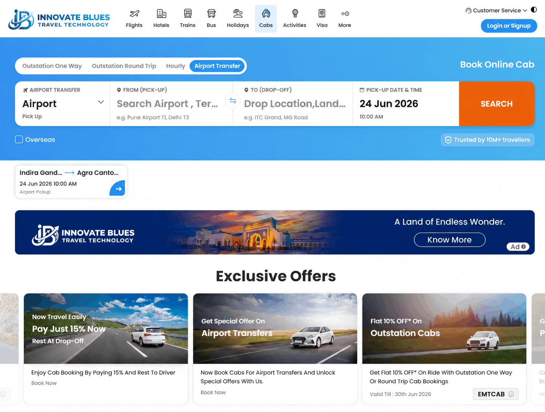Click the blue arrow on recent search card

118,188
